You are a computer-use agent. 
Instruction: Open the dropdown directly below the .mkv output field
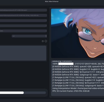tap(23, 21)
